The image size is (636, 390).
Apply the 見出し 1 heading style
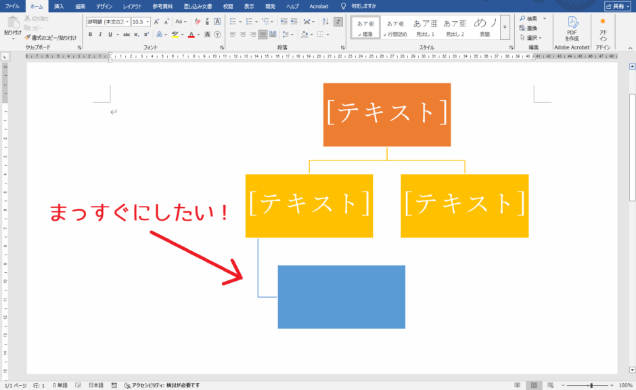[x=426, y=27]
